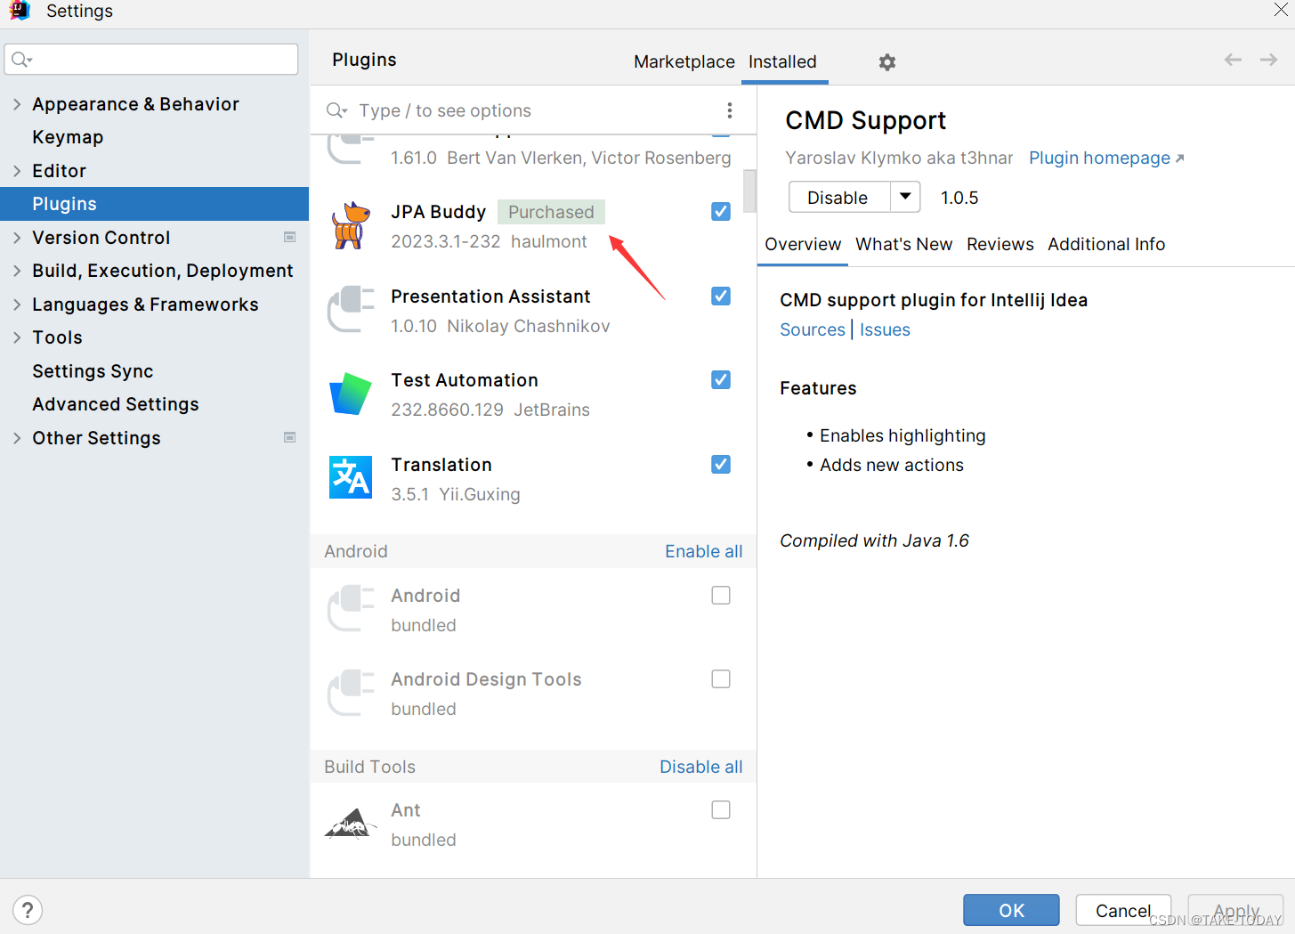Open the What's New tab
1295x934 pixels.
pyautogui.click(x=903, y=244)
